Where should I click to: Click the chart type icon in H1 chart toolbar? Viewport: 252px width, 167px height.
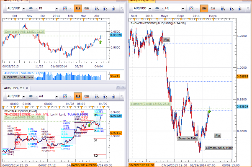click(191, 8)
